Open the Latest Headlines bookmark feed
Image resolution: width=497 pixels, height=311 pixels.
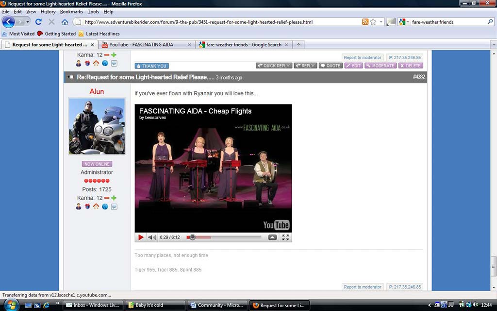pyautogui.click(x=99, y=34)
